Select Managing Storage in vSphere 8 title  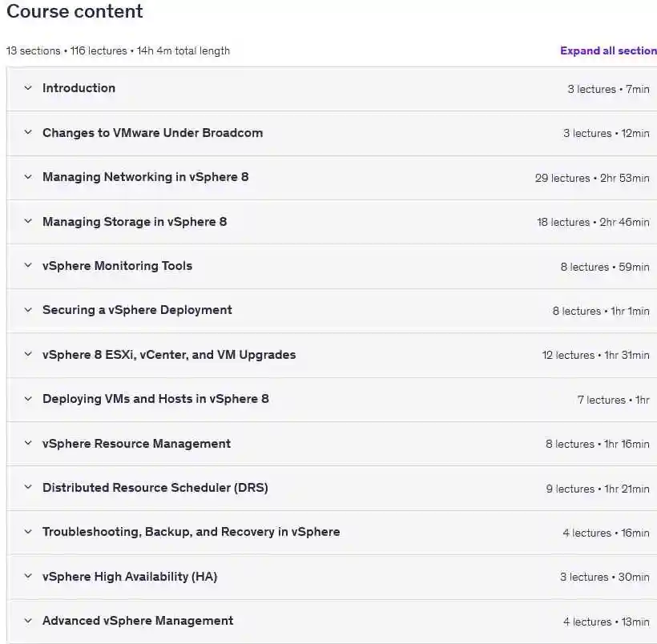point(135,222)
